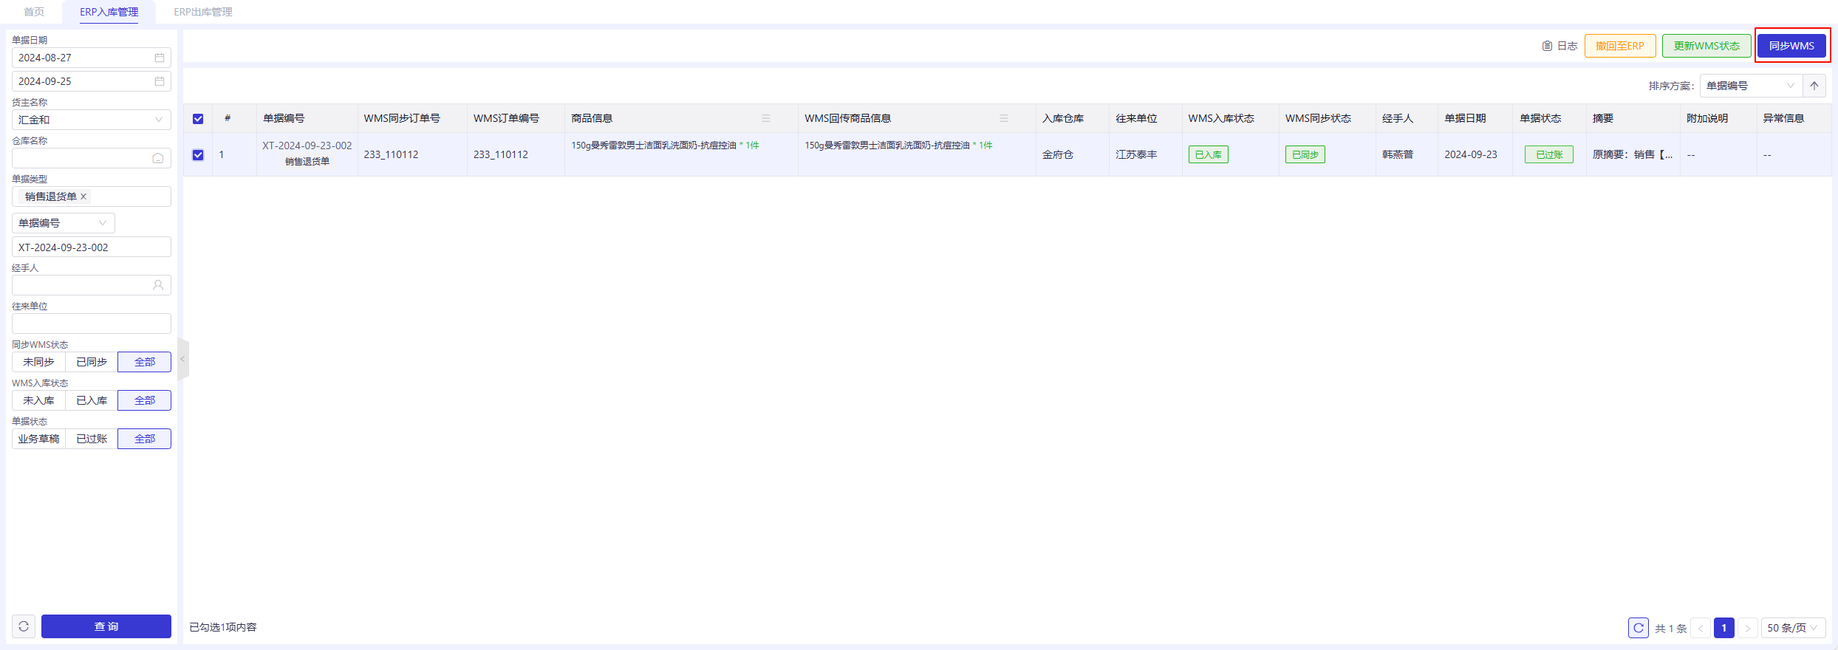Screen dimensions: 1838x650
Task: Open 货主名称 dropdown showing 汇金和
Action: click(x=92, y=120)
